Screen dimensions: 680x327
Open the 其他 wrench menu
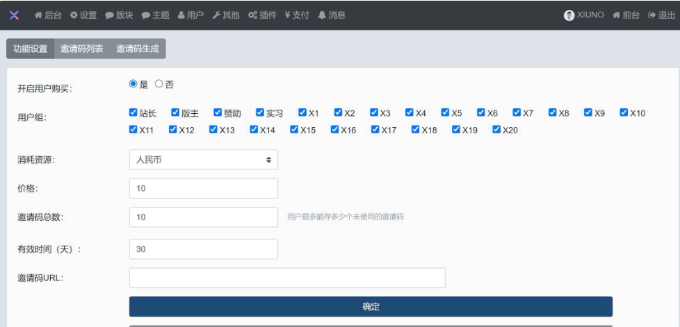(x=226, y=15)
